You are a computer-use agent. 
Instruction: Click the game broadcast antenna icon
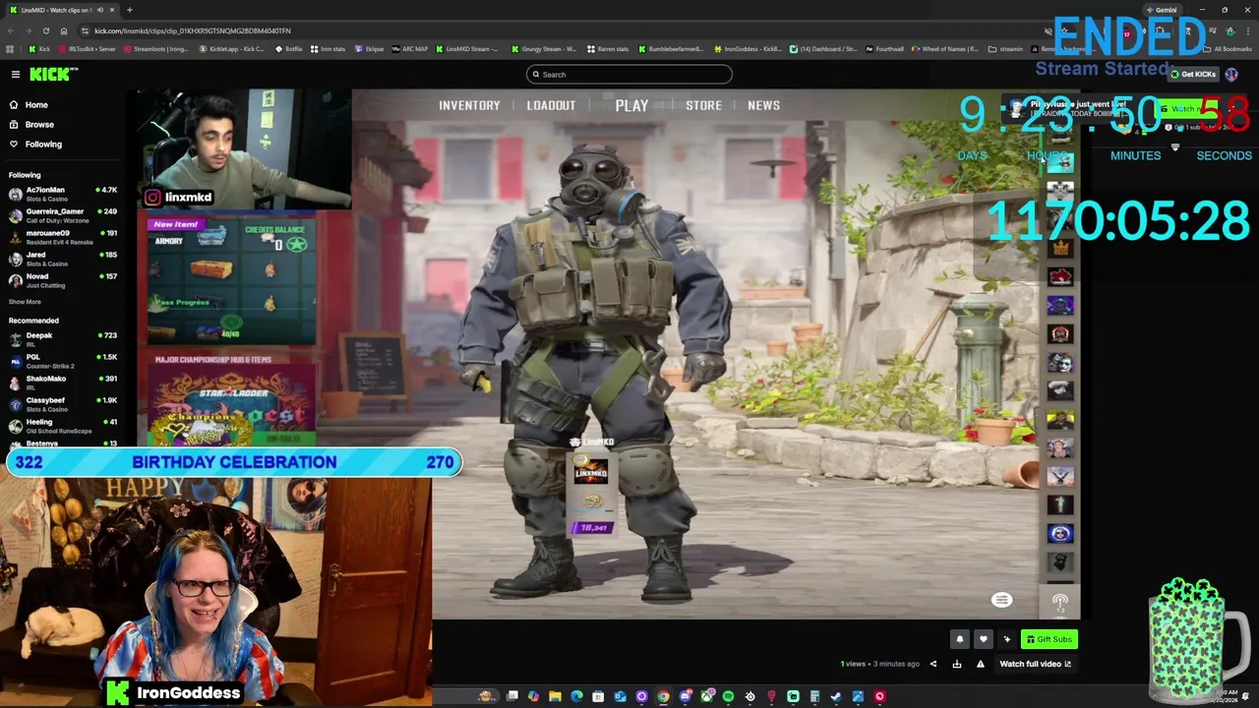(x=1059, y=601)
